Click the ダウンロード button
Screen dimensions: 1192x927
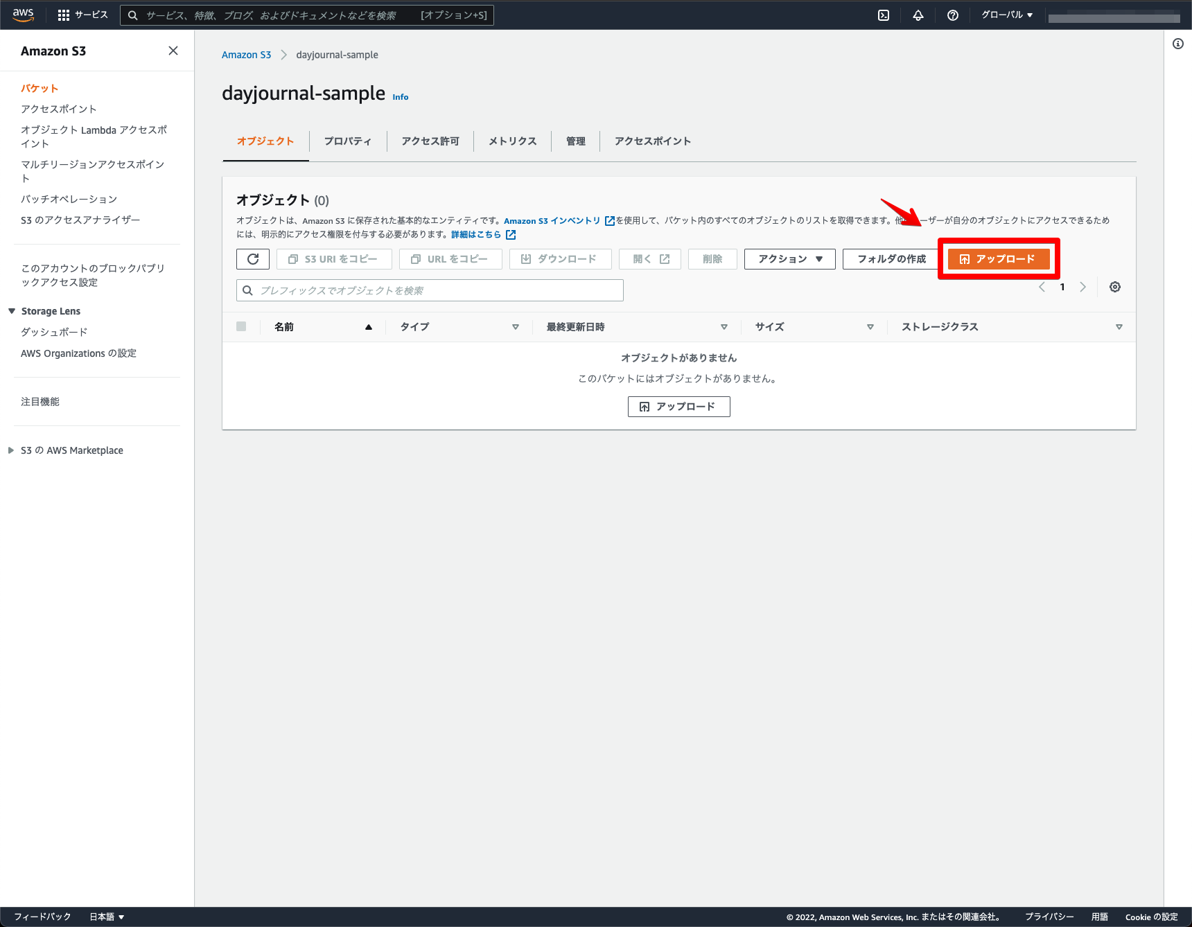[560, 259]
